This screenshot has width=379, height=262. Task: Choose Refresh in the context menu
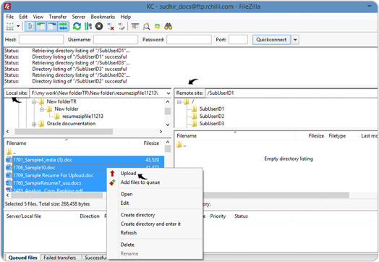point(155,233)
